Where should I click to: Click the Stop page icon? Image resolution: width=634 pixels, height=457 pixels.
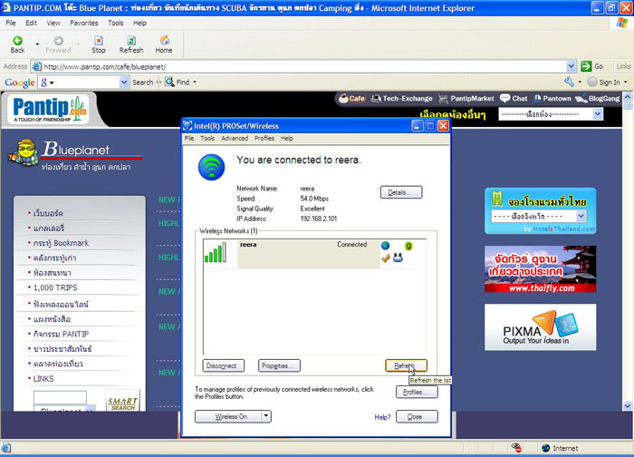coord(98,41)
